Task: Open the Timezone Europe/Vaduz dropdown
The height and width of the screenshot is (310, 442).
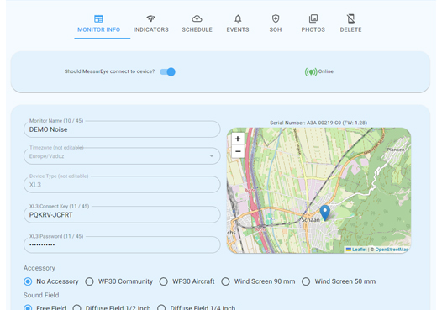Action: (x=122, y=156)
